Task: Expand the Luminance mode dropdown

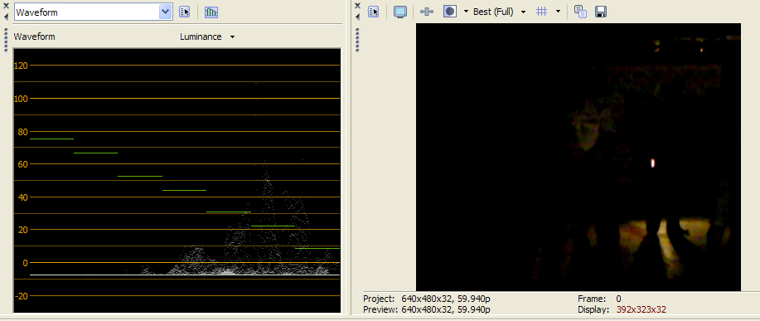Action: [x=207, y=36]
